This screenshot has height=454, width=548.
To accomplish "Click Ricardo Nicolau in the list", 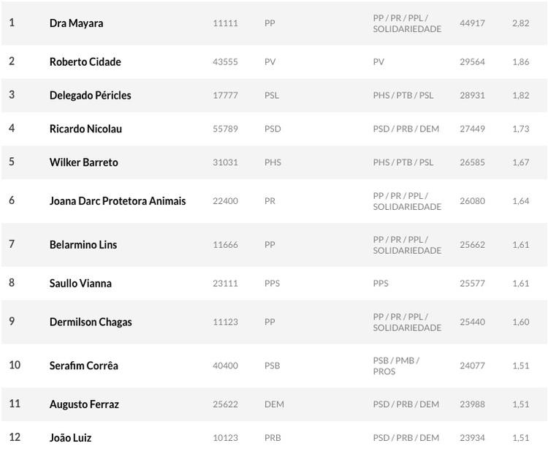I will (x=85, y=129).
